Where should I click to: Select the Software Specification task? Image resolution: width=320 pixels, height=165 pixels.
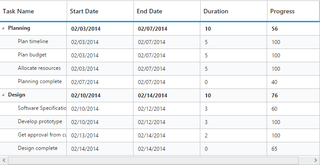coord(42,108)
